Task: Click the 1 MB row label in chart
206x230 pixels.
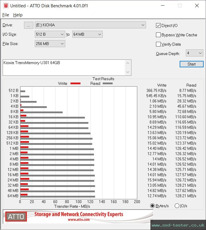Action: (x=14, y=148)
